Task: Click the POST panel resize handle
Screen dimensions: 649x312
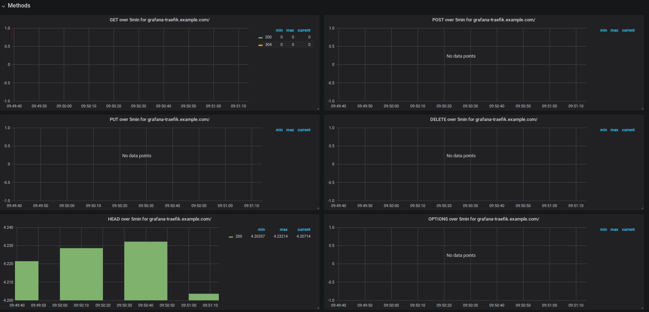Action: (x=642, y=109)
